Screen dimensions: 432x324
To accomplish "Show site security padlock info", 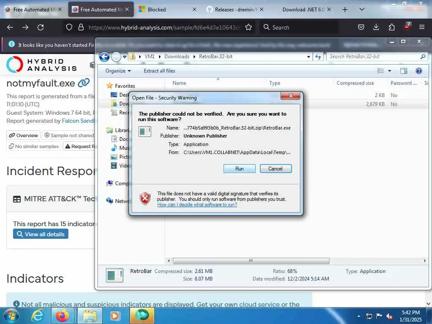I will coord(81,27).
